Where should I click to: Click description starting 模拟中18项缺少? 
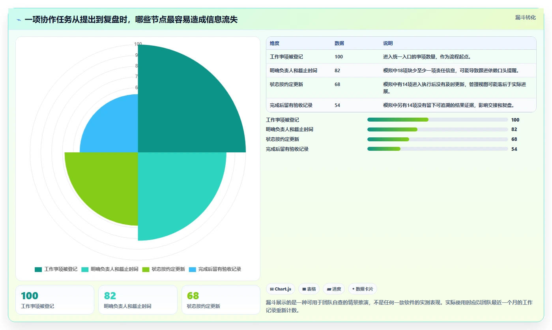point(451,71)
